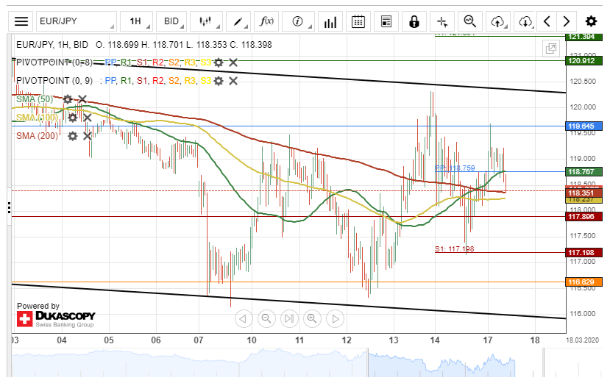This screenshot has width=610, height=383.
Task: Open the cloud upload save menu
Action: [498, 21]
